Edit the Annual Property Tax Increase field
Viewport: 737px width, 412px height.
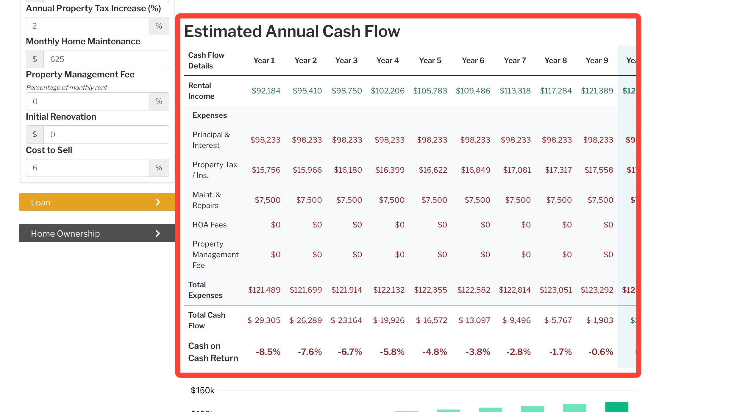[x=88, y=26]
